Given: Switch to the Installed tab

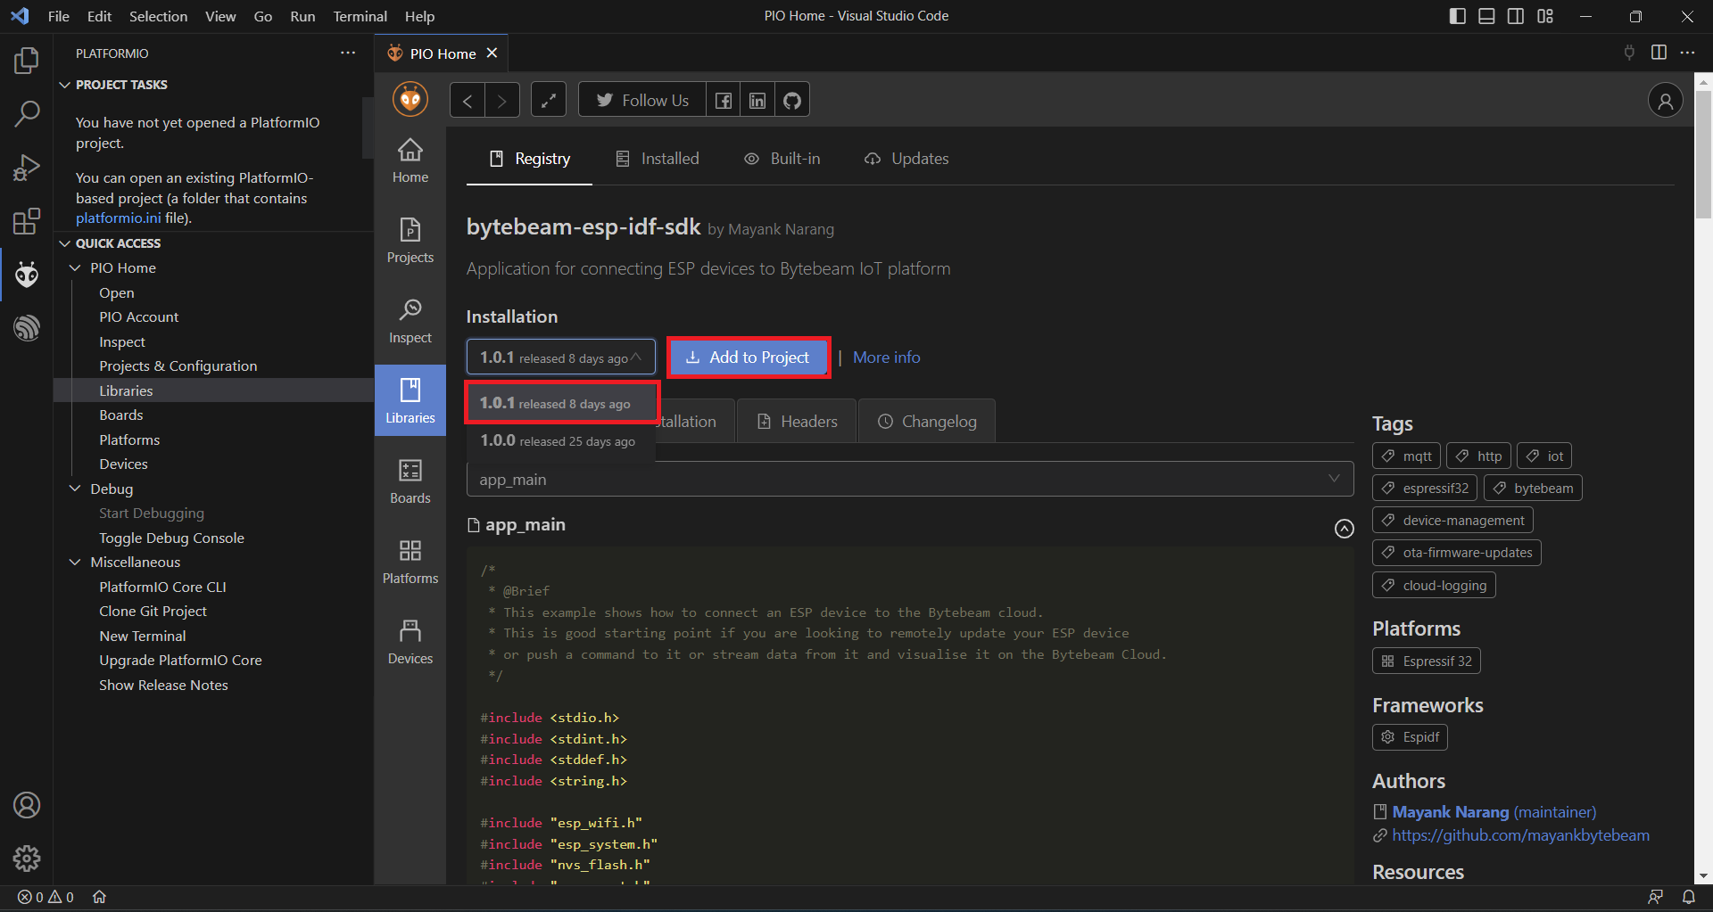Looking at the screenshot, I should tap(658, 159).
